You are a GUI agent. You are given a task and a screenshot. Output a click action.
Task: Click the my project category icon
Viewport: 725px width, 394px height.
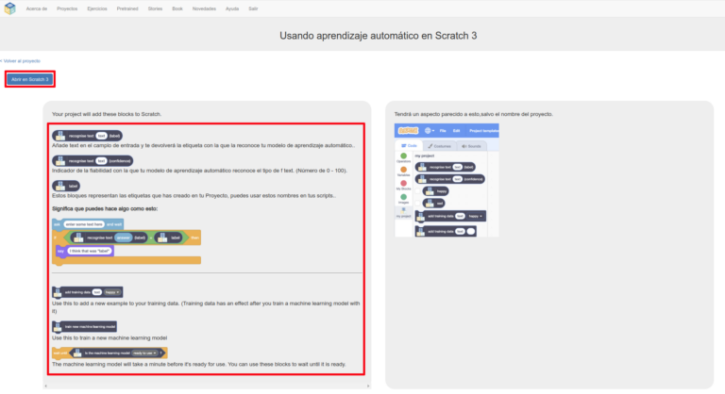[x=404, y=212]
